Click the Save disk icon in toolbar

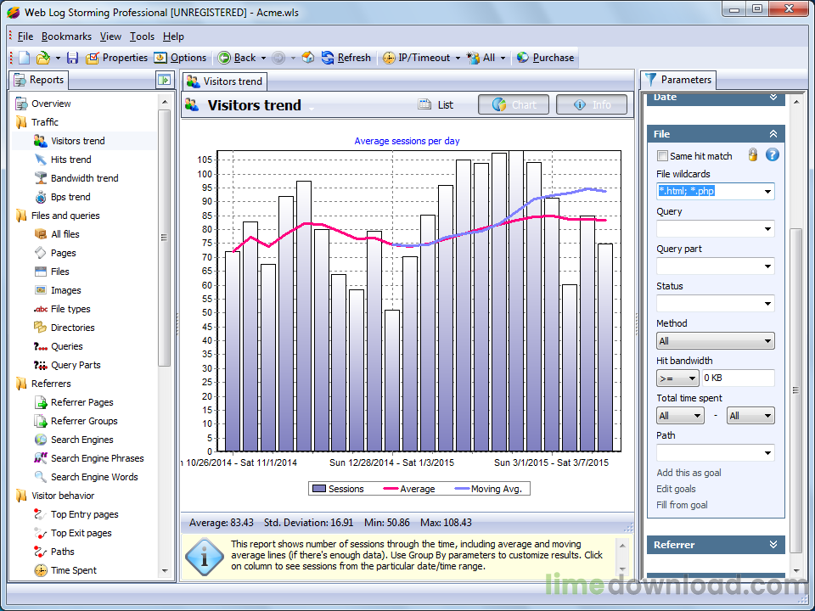click(72, 58)
